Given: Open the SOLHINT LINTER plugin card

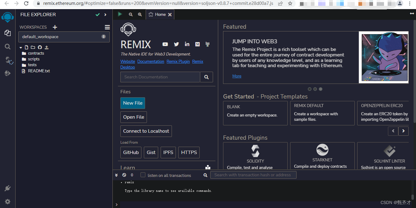Looking at the screenshot, I should coord(383,156).
